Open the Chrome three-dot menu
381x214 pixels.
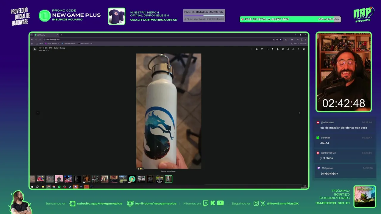[x=305, y=40]
